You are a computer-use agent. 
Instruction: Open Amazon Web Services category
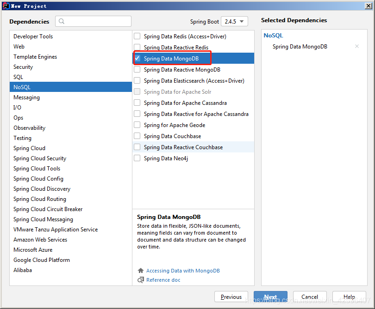click(x=71, y=240)
